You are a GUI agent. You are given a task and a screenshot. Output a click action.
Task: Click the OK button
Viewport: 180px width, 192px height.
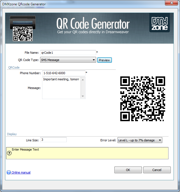click(x=128, y=170)
